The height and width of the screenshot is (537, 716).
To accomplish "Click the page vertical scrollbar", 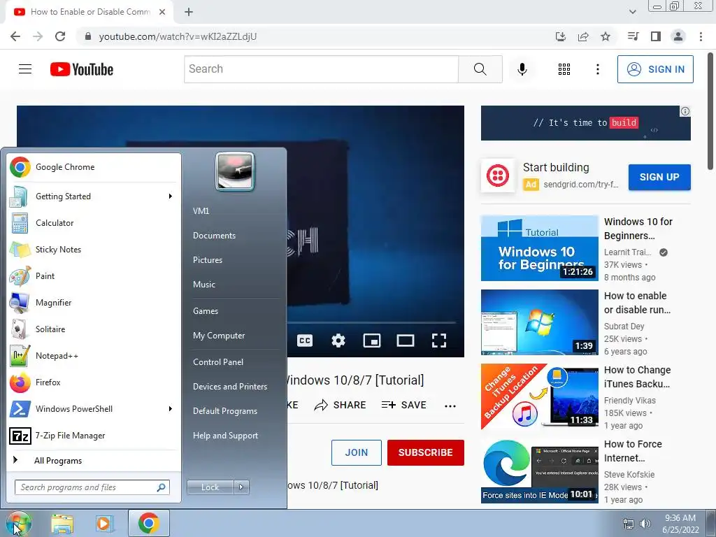I will pos(711,111).
